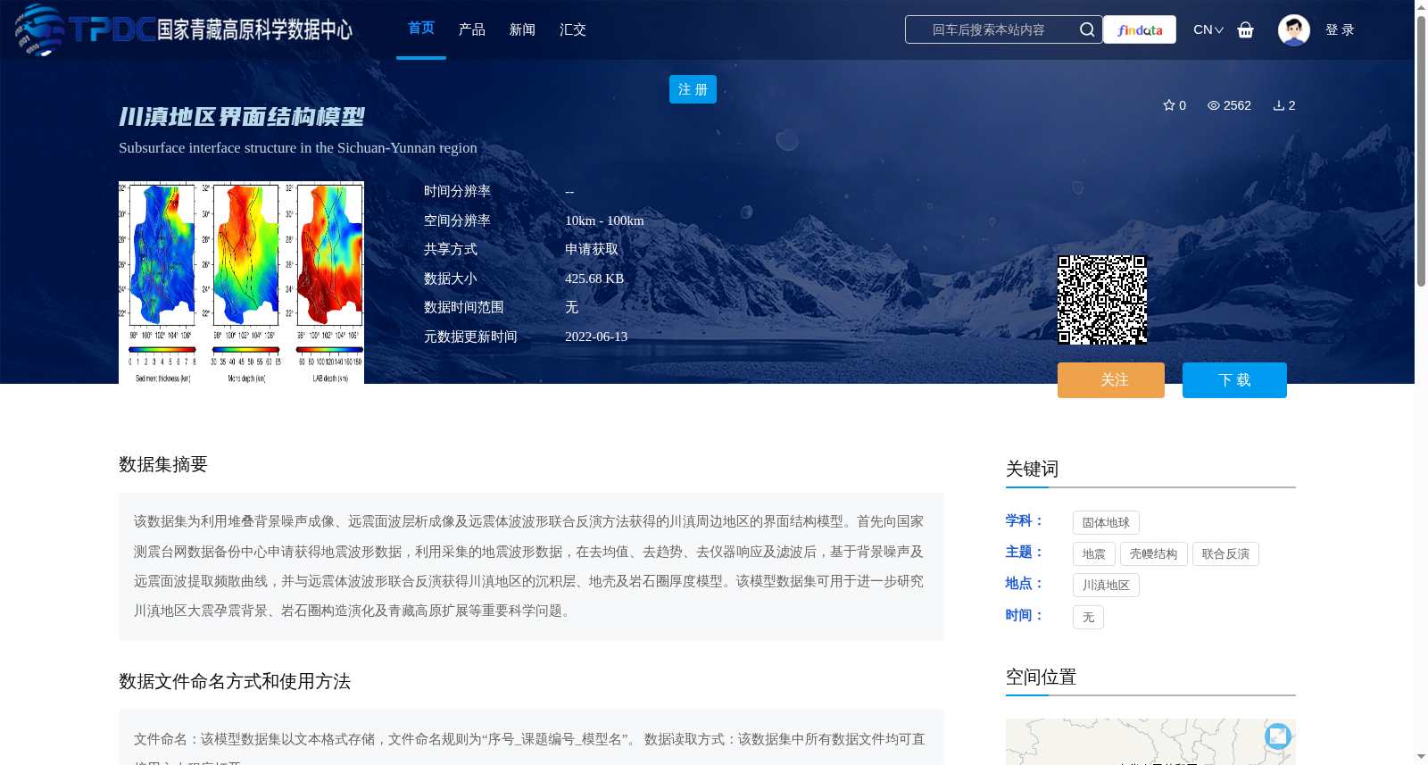The width and height of the screenshot is (1428, 765).
Task: Click the English dataset subtitle text
Action: pos(298,148)
